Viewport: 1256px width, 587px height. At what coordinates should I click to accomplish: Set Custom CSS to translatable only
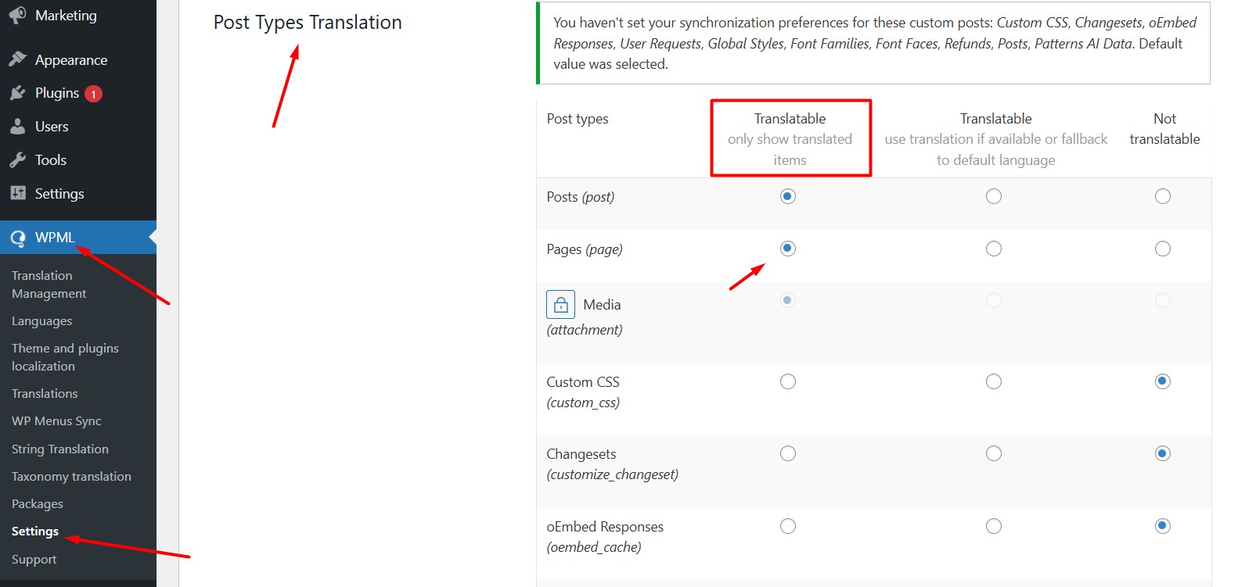point(787,381)
